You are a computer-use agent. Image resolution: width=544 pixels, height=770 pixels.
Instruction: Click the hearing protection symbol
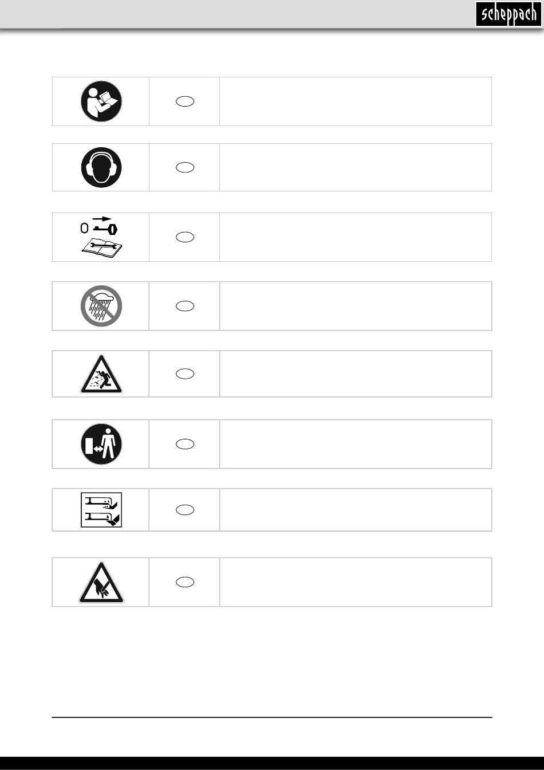coord(101,167)
